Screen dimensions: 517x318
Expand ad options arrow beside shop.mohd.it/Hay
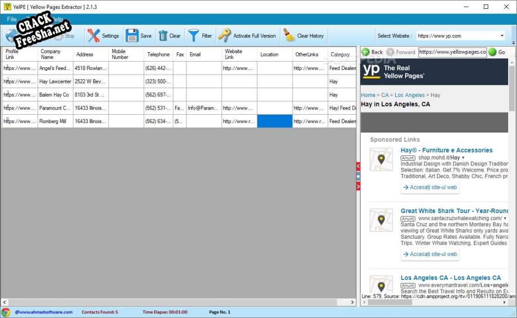pyautogui.click(x=463, y=158)
